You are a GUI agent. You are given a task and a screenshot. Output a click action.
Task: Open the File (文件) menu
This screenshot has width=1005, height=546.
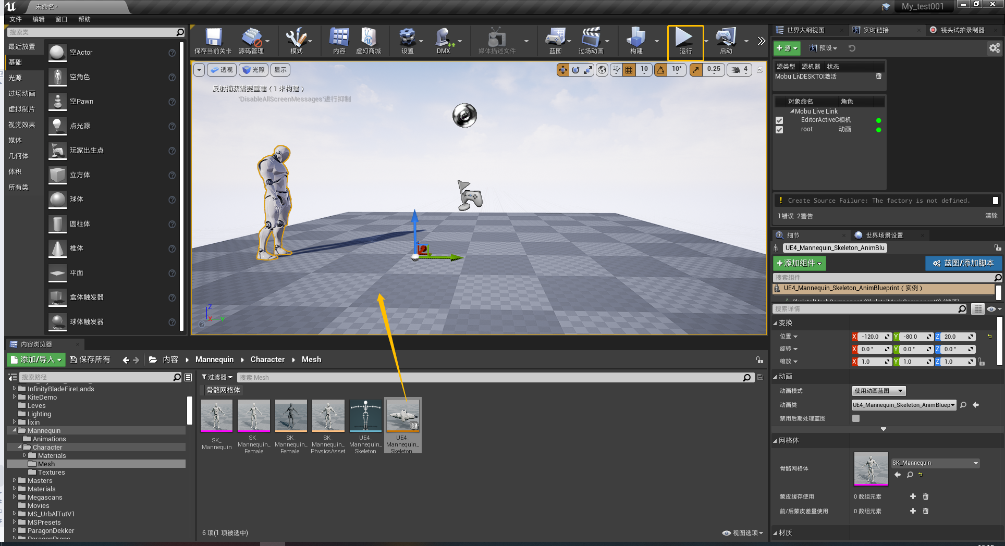(16, 19)
